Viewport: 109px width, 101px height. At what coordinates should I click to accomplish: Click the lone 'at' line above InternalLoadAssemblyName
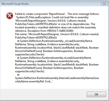[x=18, y=75]
